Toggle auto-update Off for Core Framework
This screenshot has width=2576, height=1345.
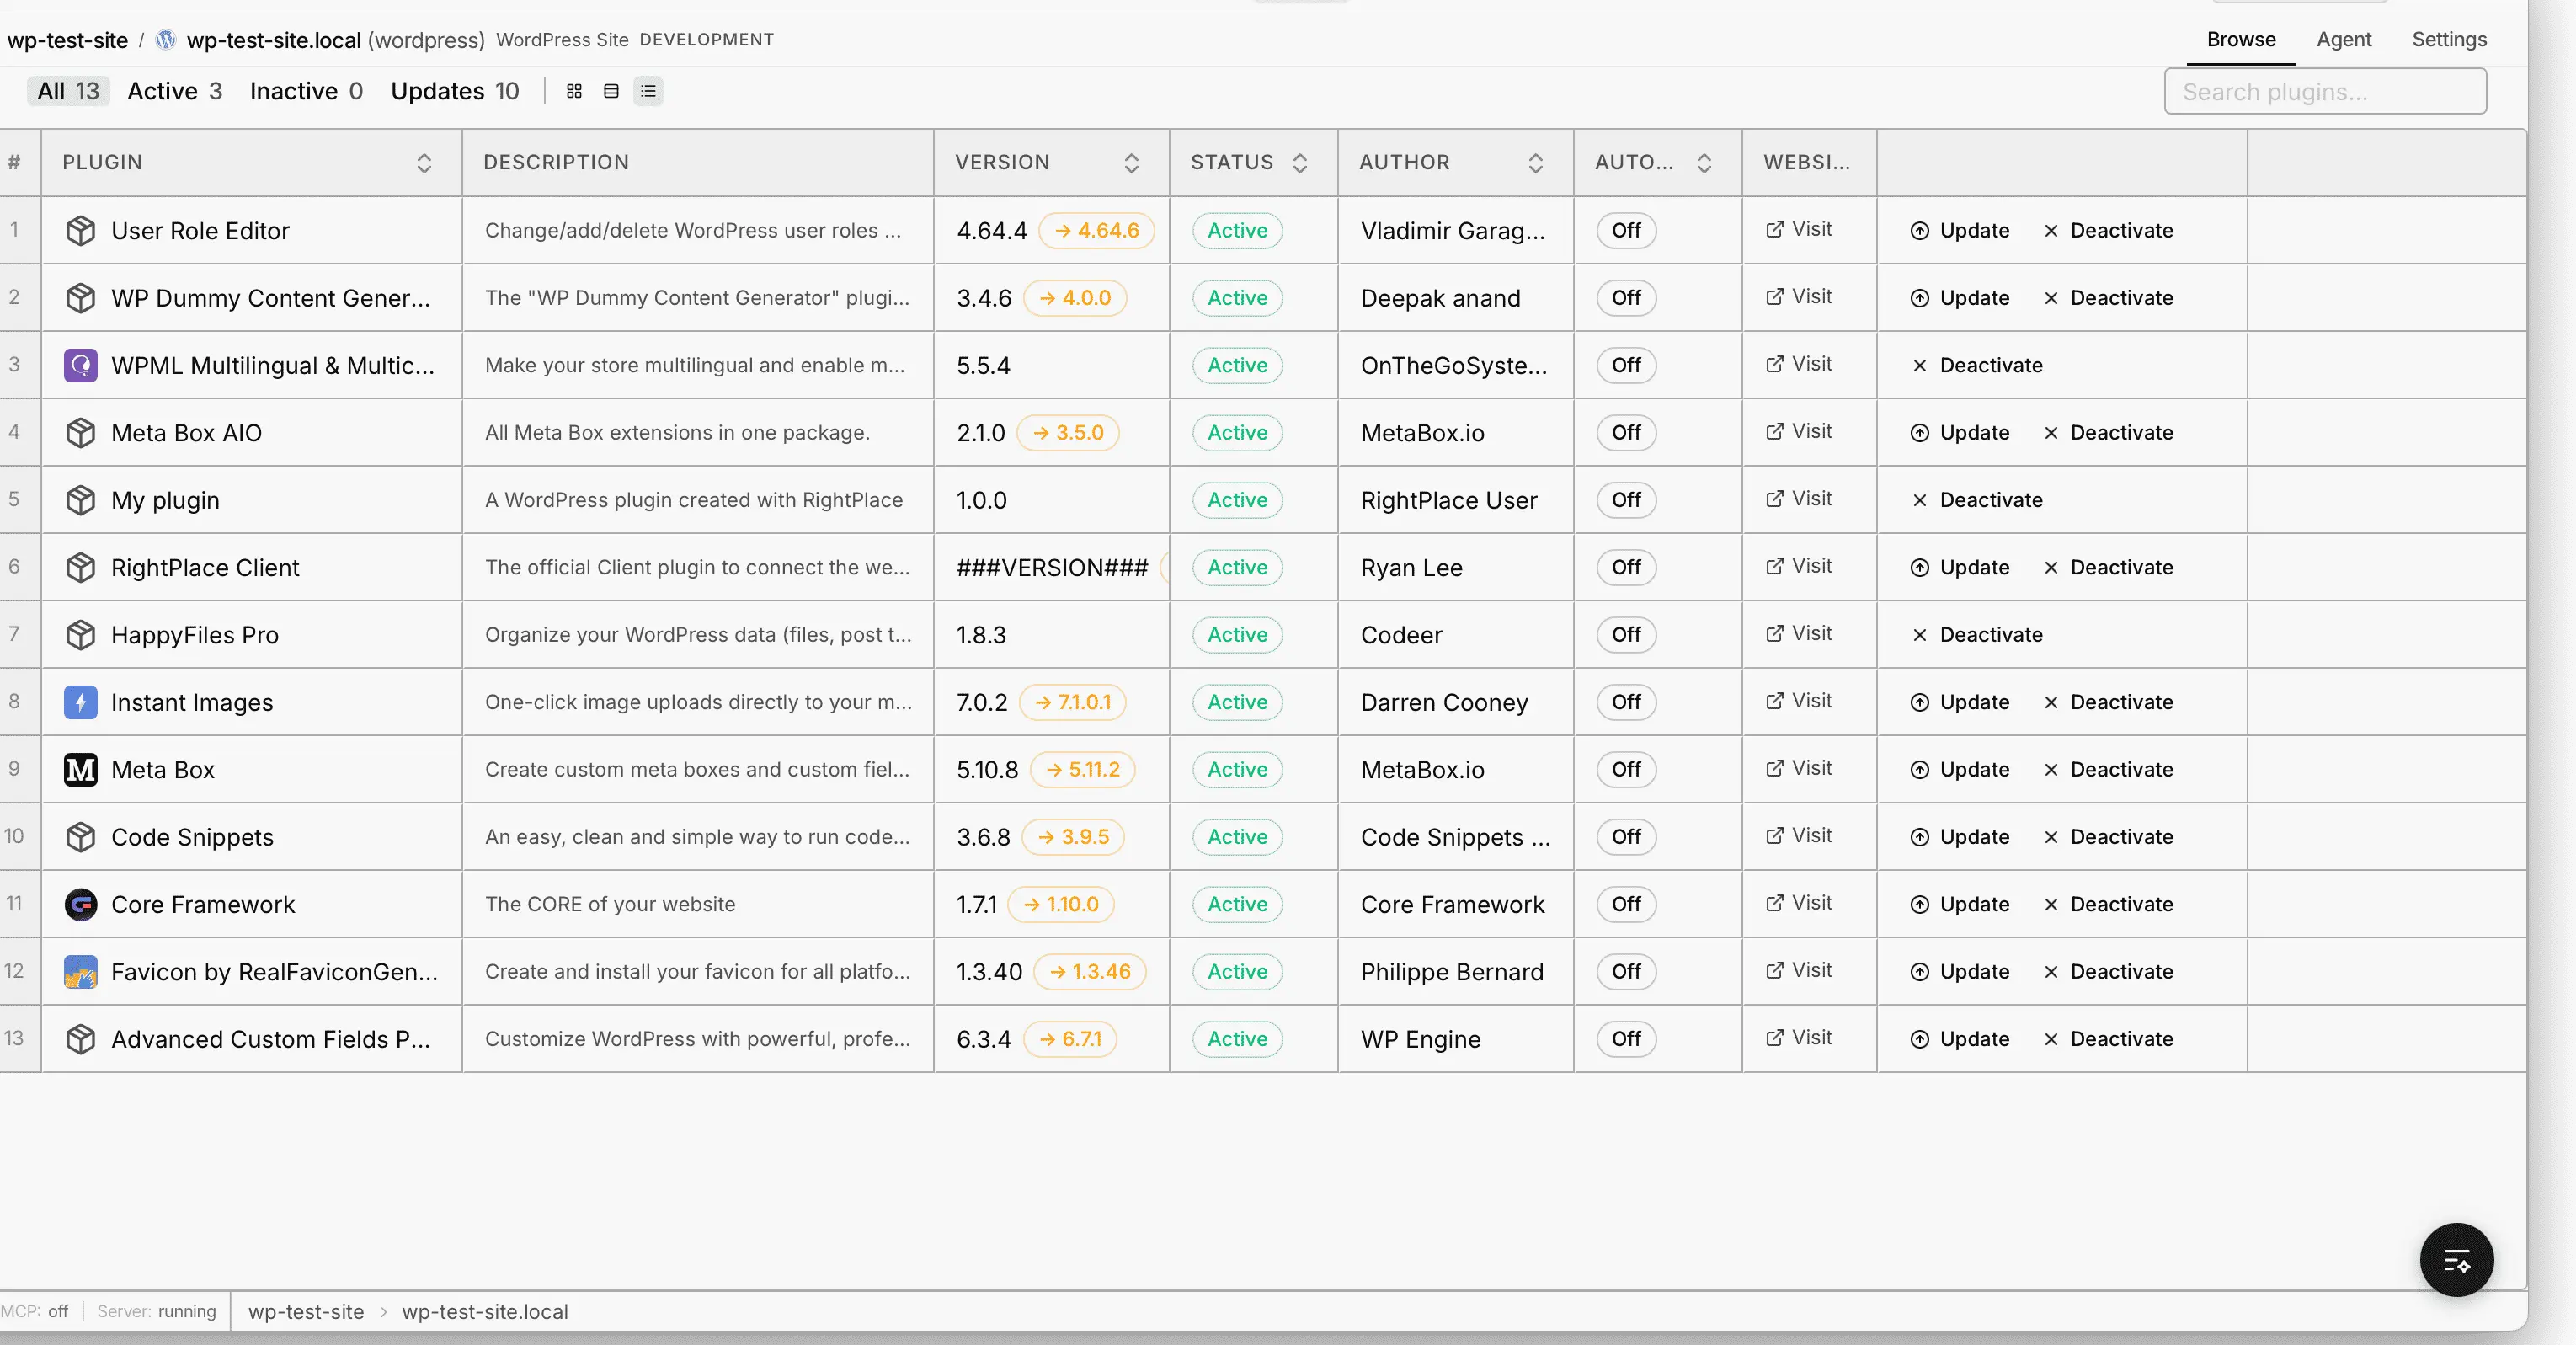click(x=1626, y=904)
